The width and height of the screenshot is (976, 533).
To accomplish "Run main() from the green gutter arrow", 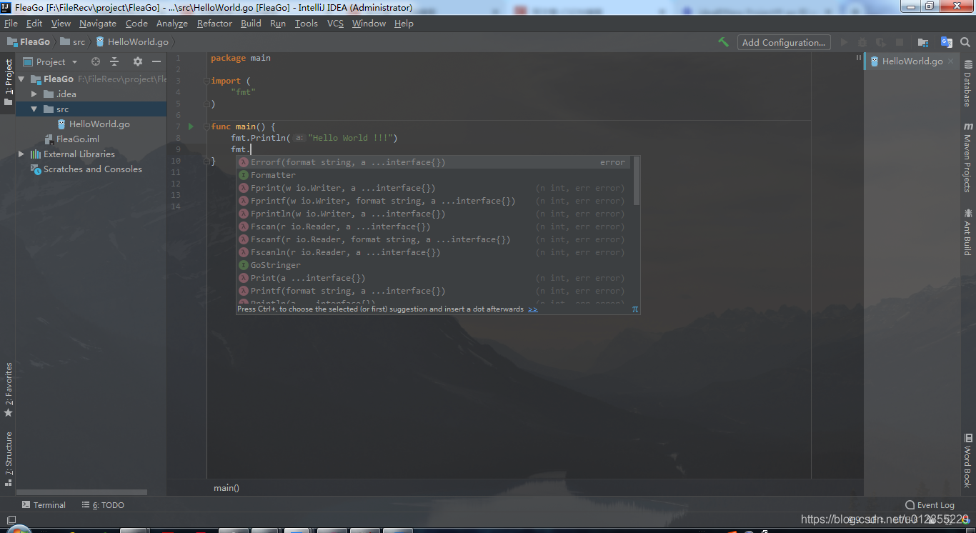I will click(x=191, y=126).
